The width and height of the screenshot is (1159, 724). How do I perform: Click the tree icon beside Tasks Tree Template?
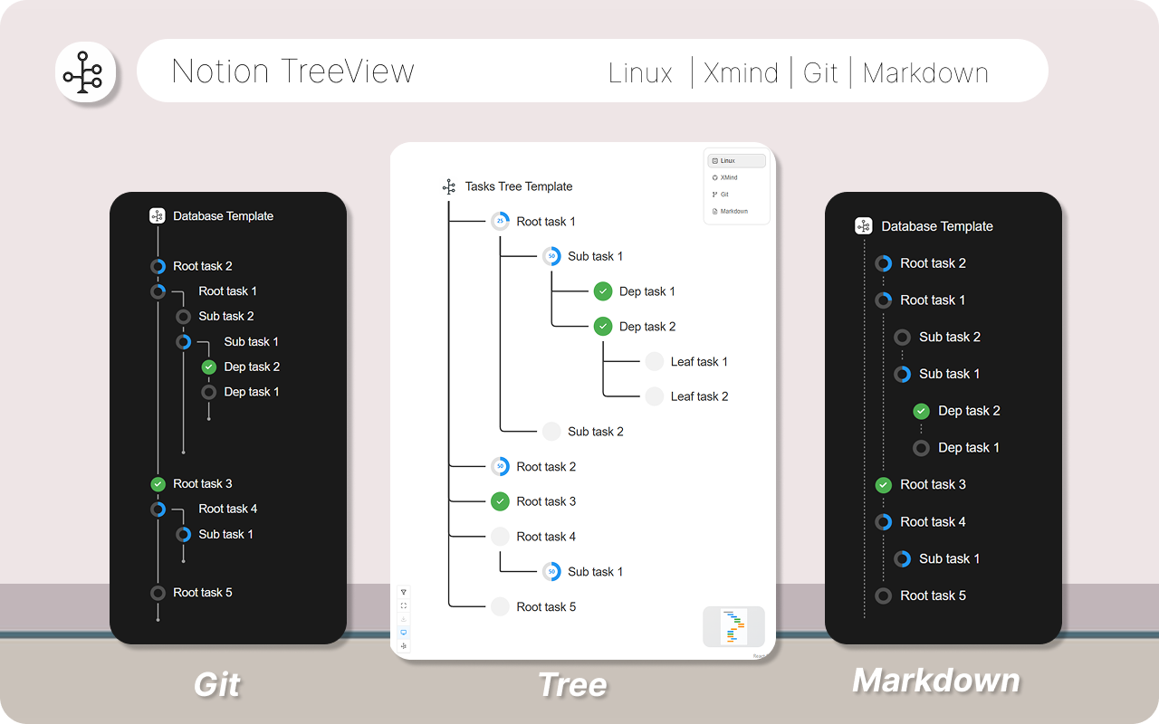(x=448, y=186)
